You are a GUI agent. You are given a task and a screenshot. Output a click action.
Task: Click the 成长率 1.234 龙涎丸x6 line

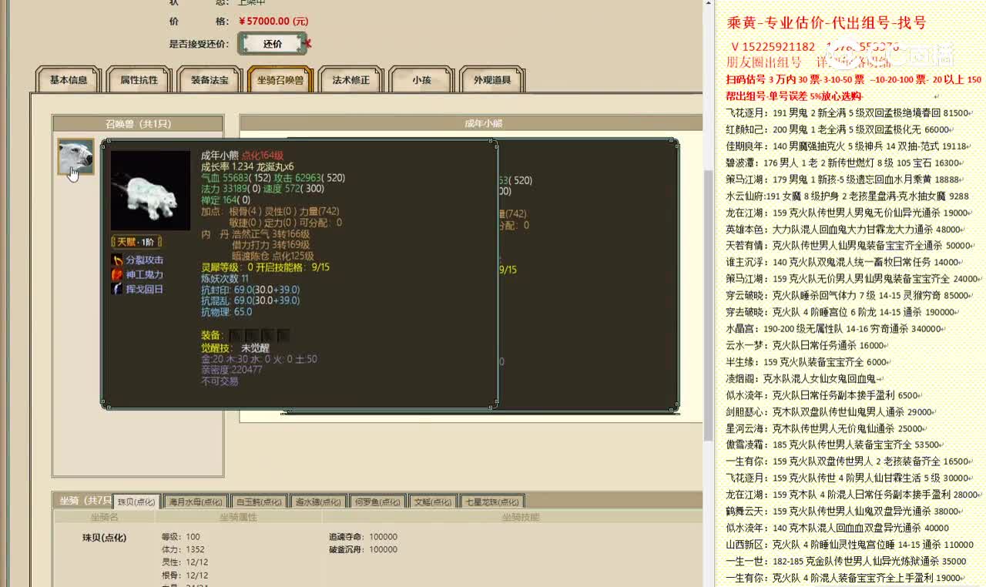(x=247, y=166)
